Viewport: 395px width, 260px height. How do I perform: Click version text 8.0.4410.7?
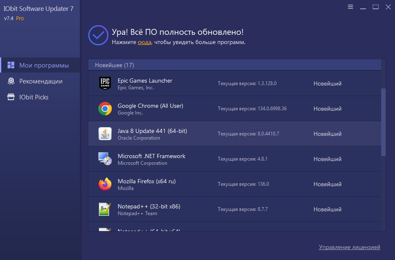[268, 133]
